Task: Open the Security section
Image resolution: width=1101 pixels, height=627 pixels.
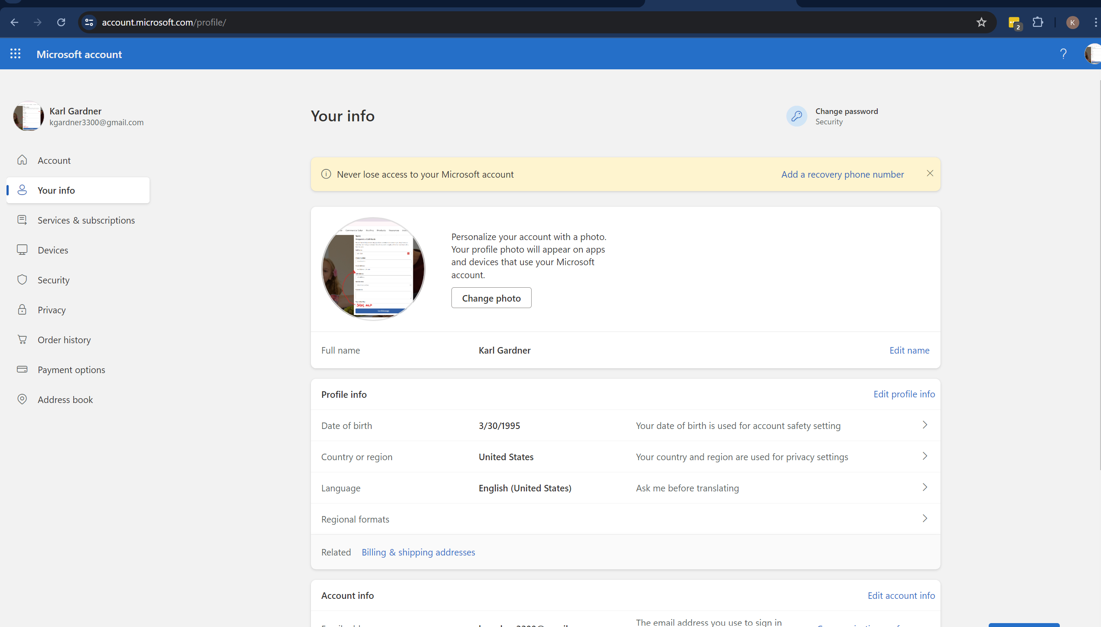Action: [78, 280]
